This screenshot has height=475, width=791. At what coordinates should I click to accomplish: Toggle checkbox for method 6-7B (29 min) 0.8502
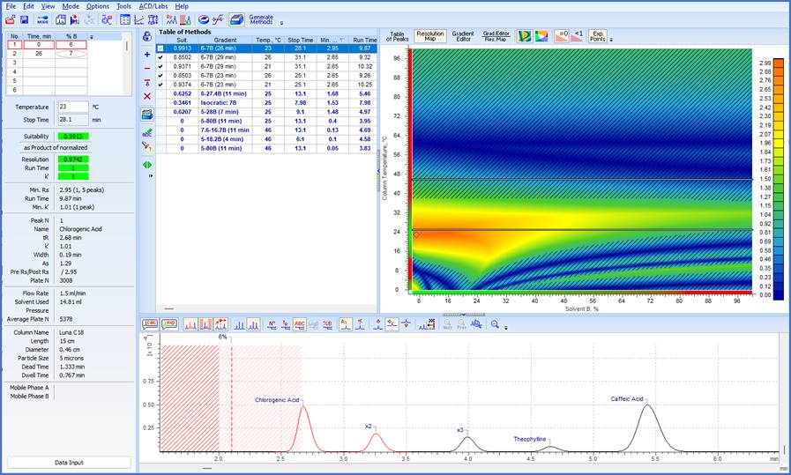point(160,57)
